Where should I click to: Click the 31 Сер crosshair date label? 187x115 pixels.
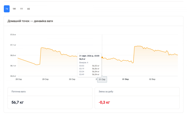point(102,79)
